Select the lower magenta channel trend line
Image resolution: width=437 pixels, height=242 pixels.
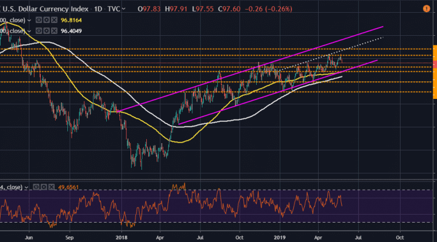tap(278, 92)
